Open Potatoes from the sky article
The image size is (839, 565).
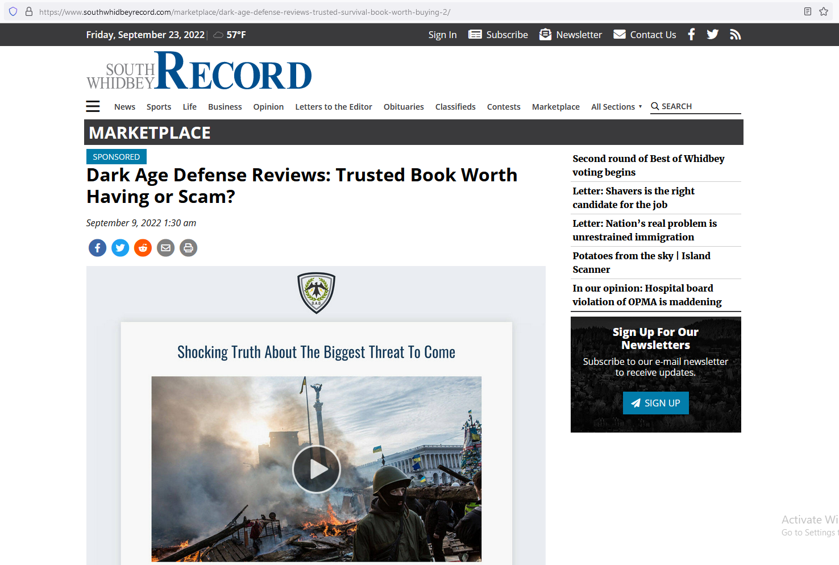(642, 263)
